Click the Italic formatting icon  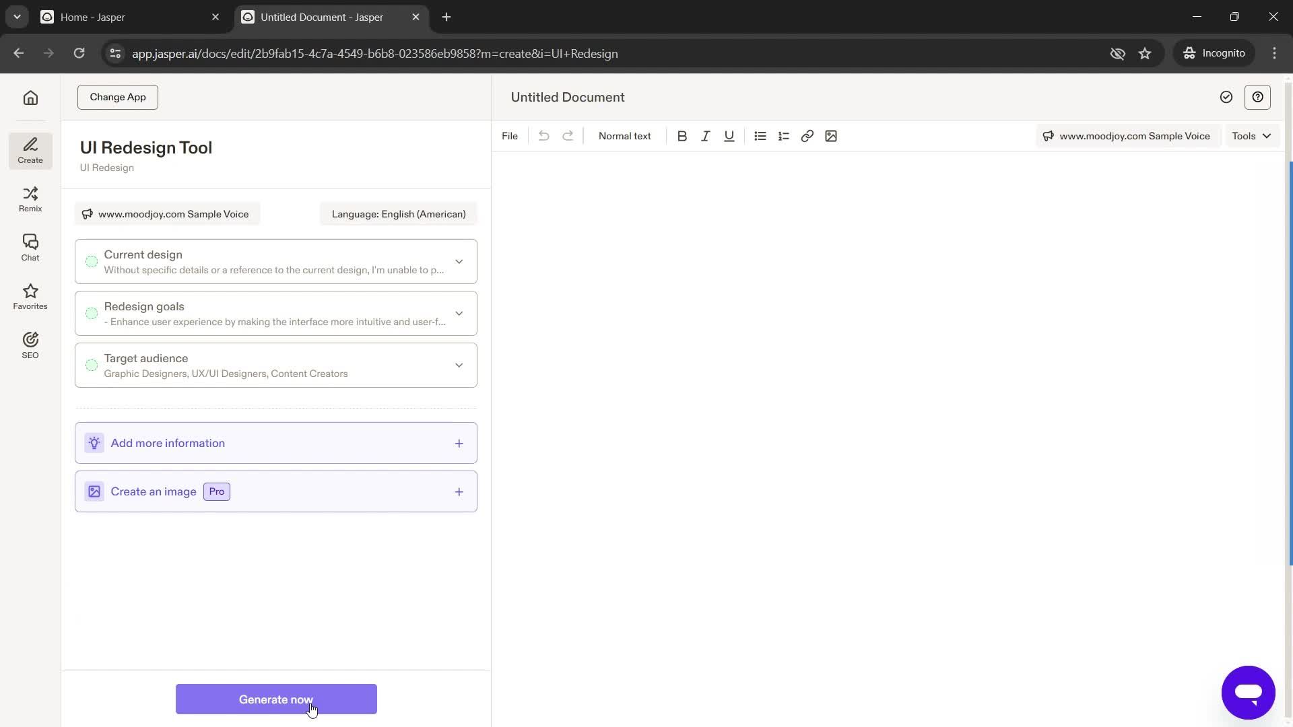point(705,136)
